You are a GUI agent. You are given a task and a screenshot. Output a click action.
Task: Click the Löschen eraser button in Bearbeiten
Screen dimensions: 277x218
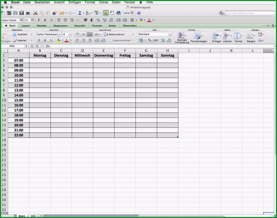click(20, 40)
